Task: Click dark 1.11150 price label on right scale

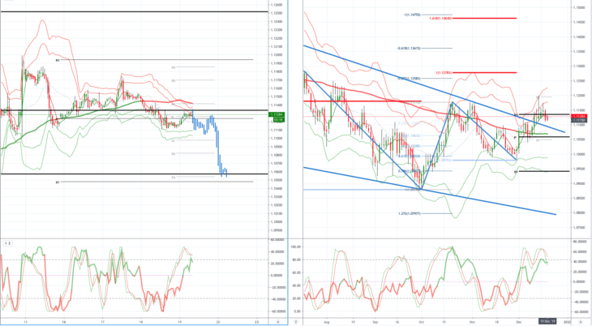Action: pyautogui.click(x=578, y=120)
